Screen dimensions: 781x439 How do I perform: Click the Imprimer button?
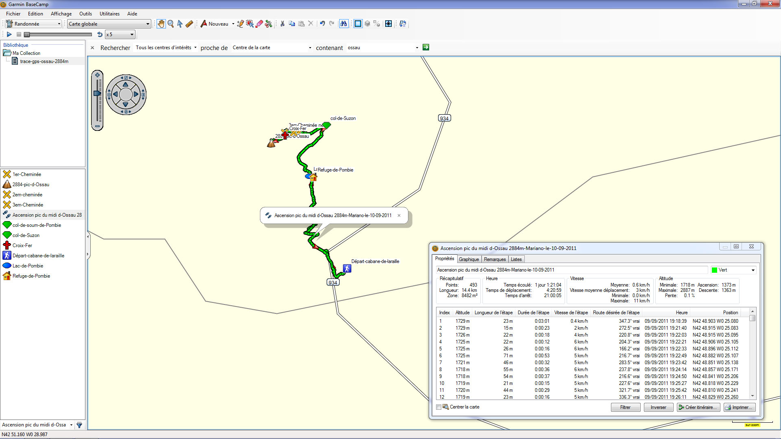pos(740,407)
